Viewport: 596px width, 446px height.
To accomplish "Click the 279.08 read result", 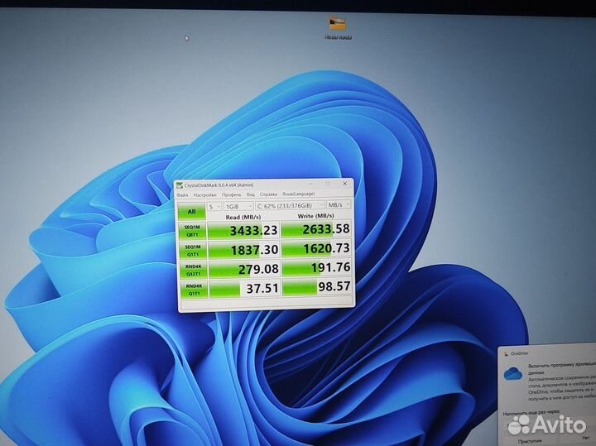I will 244,270.
